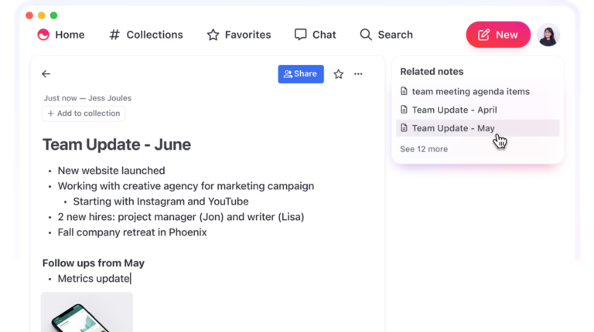Open the Team Update - April note
Screen dimensions: 594x332
point(454,110)
